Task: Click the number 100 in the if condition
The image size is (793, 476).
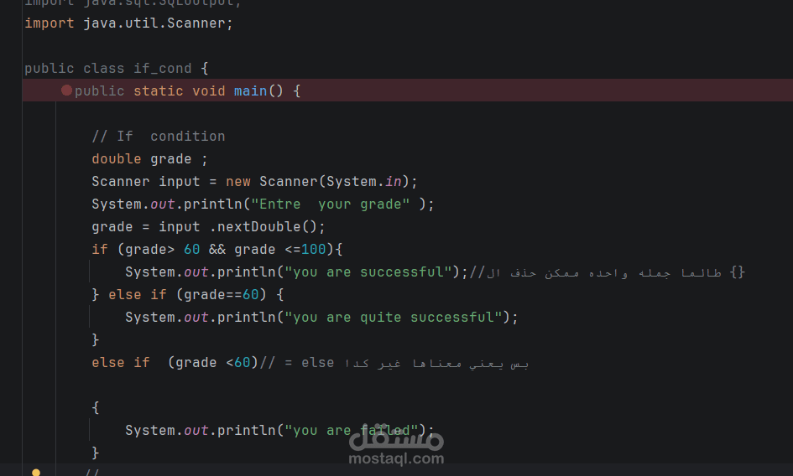Action: [x=314, y=250]
